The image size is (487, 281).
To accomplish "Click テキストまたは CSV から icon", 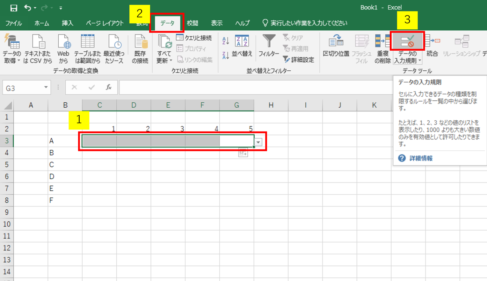I will click(38, 49).
